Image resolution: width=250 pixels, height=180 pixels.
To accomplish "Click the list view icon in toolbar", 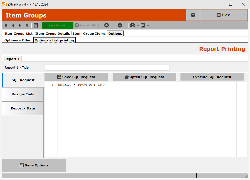I will pyautogui.click(x=36, y=25).
